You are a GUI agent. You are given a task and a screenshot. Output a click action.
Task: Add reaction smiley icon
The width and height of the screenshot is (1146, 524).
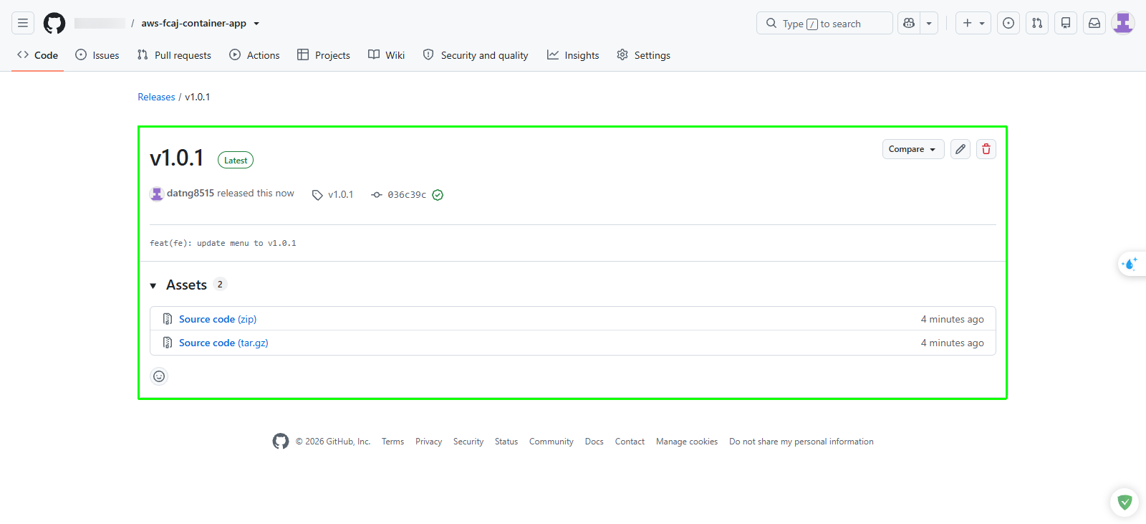pyautogui.click(x=159, y=376)
